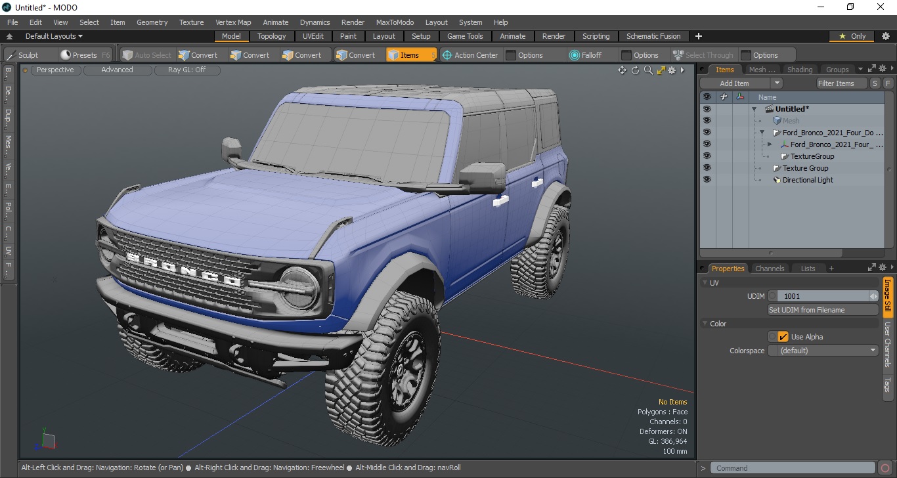Select the Sculpt tool button

[28, 55]
